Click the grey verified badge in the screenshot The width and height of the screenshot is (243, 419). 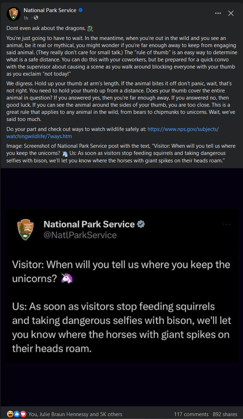[x=141, y=224]
